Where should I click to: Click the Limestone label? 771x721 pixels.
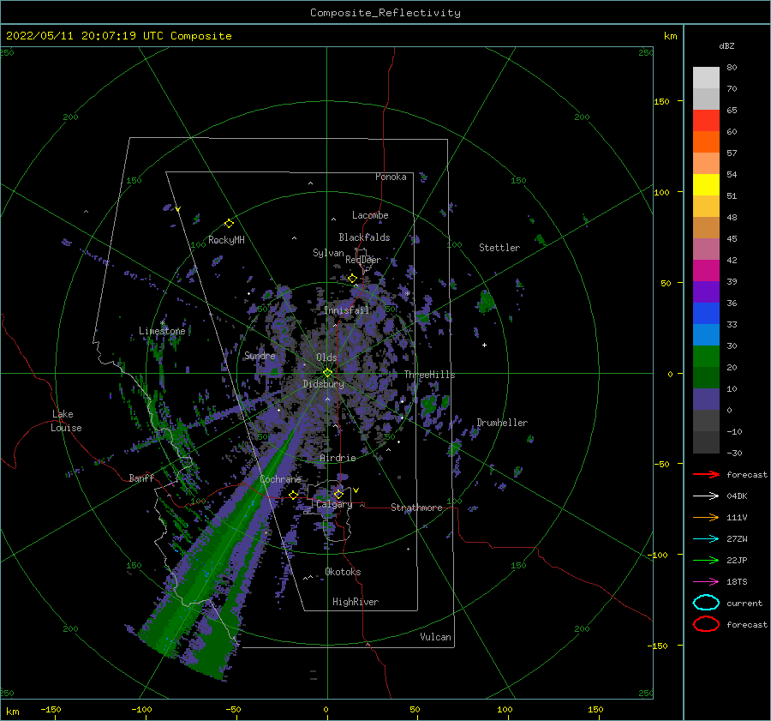pos(162,331)
